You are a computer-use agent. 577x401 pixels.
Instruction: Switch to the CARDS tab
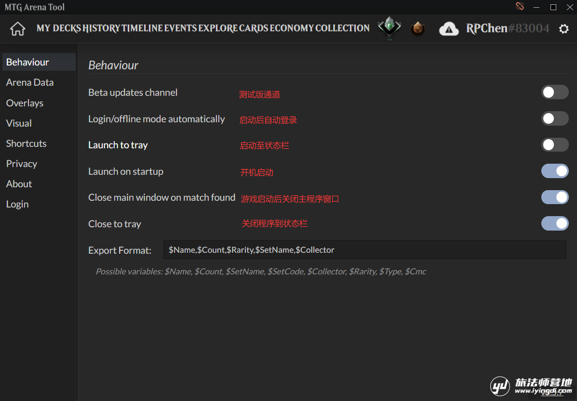tap(254, 28)
